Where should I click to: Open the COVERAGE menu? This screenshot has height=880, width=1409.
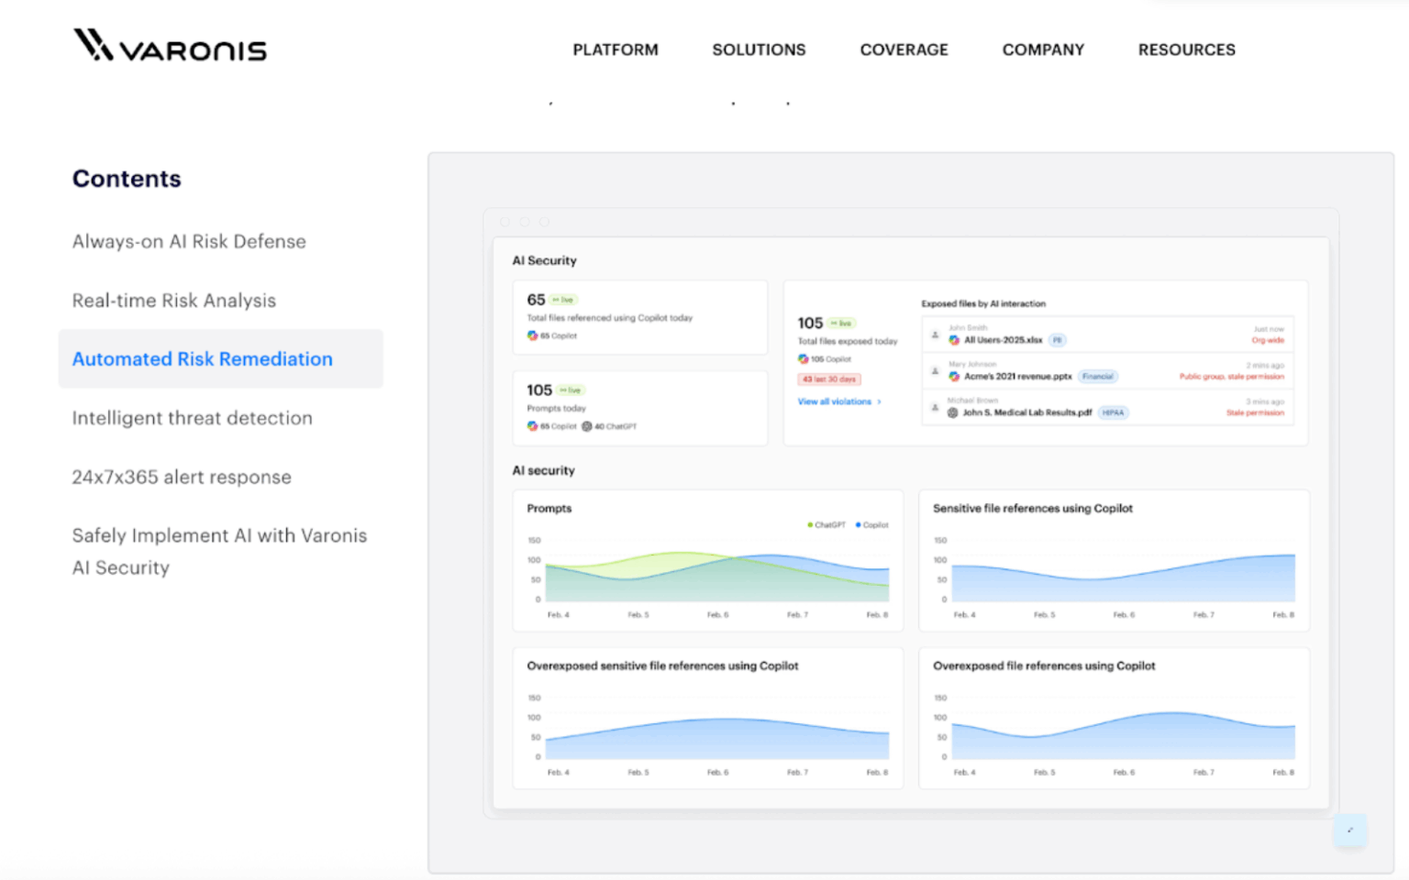pyautogui.click(x=904, y=49)
